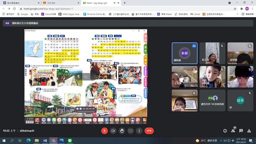
Task: Open LINE from the taskbar
Action: (70, 140)
